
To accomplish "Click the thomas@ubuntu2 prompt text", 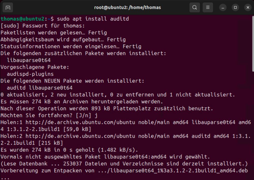I will pyautogui.click(x=22, y=19).
